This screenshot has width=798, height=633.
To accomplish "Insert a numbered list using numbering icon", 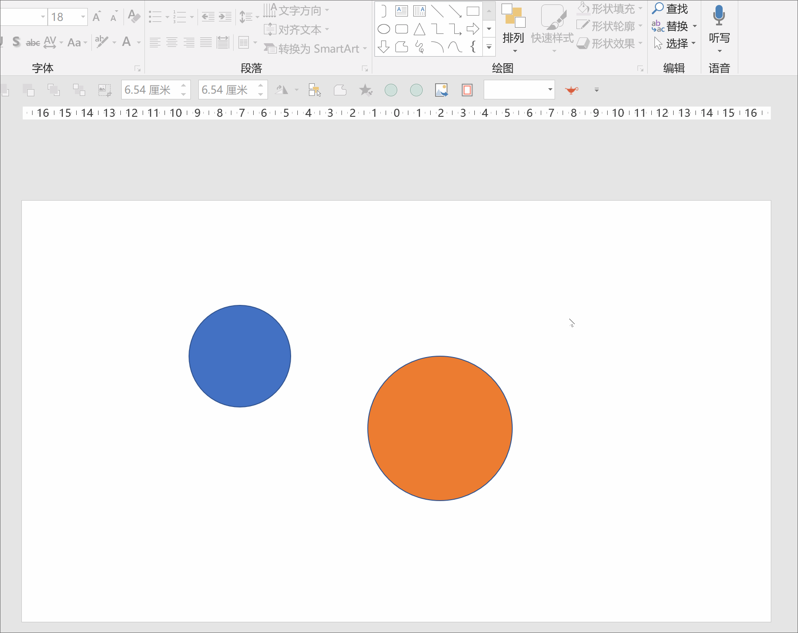I will [x=180, y=17].
